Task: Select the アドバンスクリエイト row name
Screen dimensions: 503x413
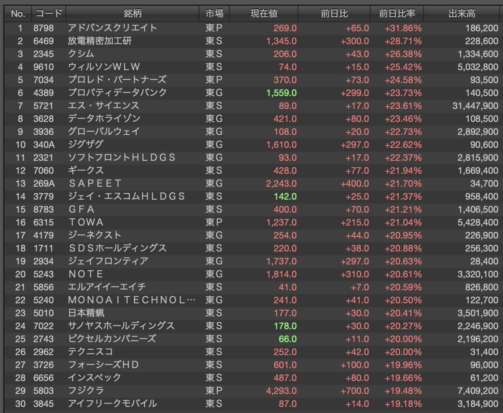Action: (113, 28)
